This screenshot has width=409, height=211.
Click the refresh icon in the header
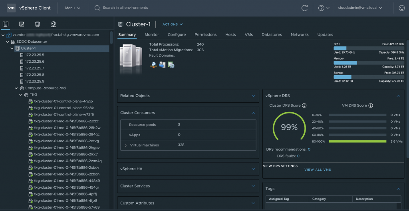click(304, 8)
